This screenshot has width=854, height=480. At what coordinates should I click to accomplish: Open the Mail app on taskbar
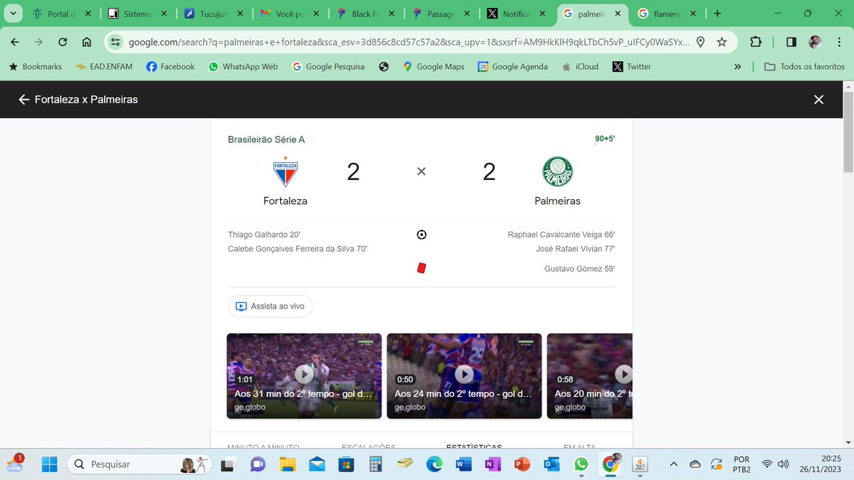pyautogui.click(x=316, y=464)
